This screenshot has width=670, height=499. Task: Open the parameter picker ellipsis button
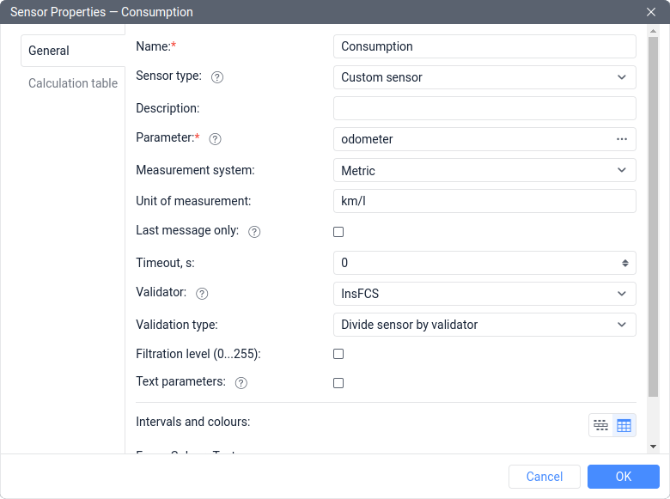(622, 139)
